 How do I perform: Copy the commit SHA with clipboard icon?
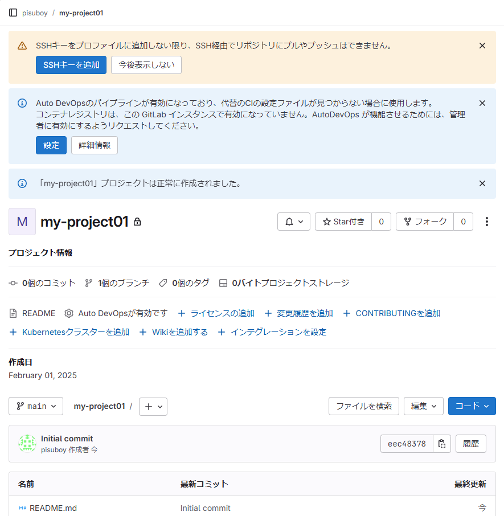(x=442, y=444)
